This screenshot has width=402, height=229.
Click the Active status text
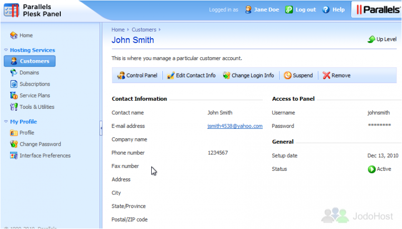click(x=384, y=169)
